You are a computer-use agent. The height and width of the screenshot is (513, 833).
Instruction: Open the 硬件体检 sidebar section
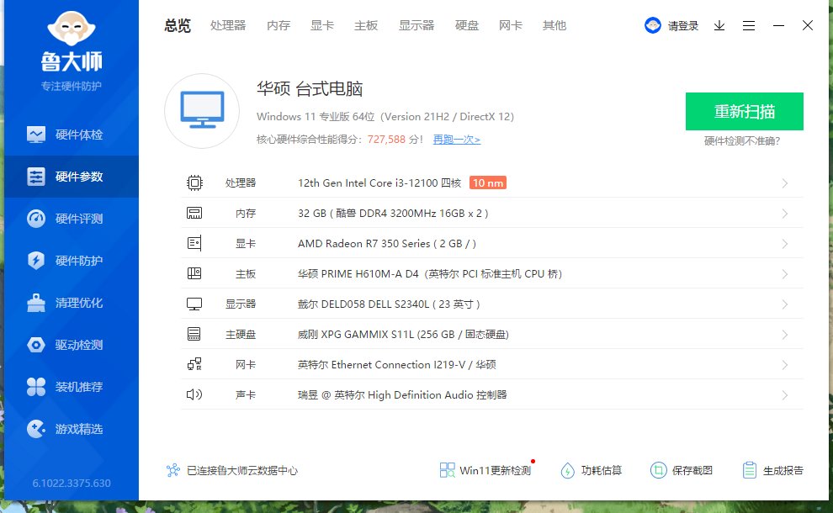pos(72,135)
